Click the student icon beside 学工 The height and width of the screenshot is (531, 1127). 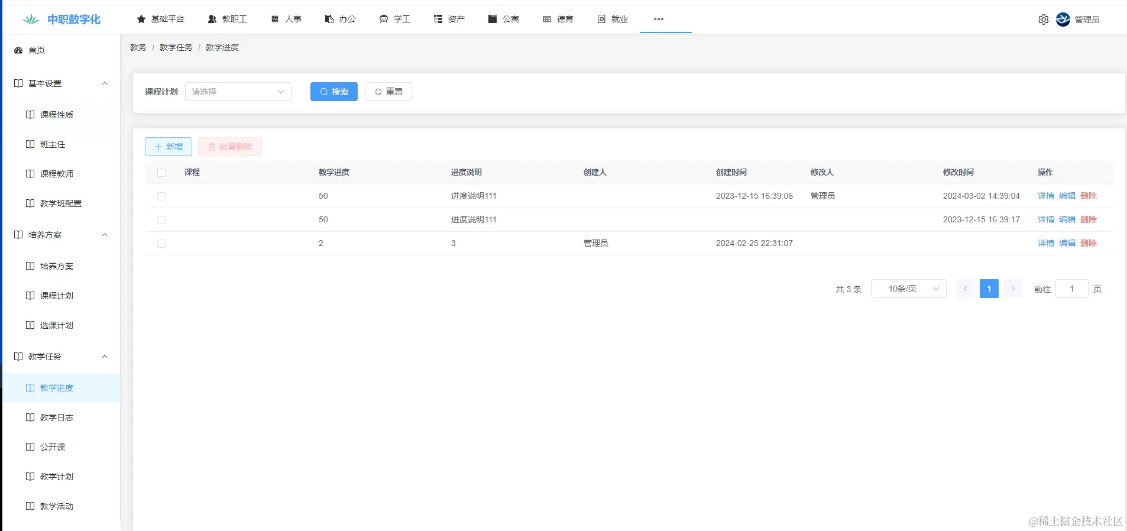[384, 19]
